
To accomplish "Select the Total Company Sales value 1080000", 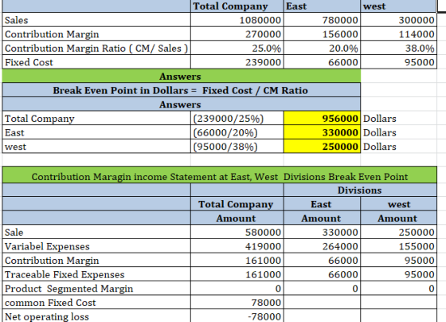I will 237,20.
